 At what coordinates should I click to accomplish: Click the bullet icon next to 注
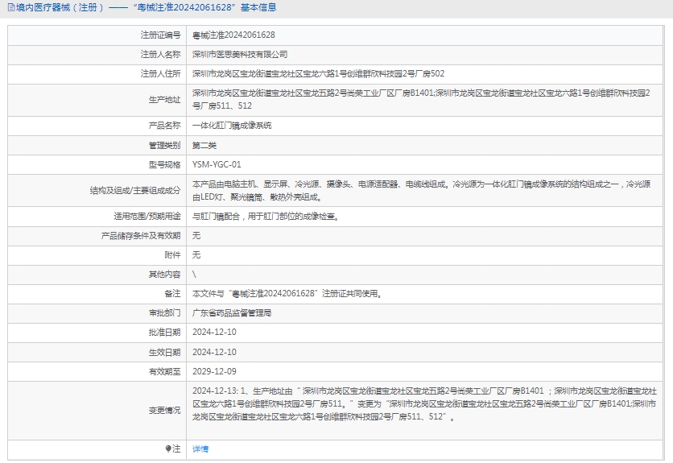168,449
